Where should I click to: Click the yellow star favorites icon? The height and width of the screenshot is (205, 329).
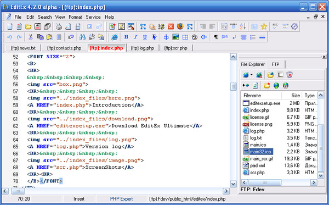click(x=264, y=26)
